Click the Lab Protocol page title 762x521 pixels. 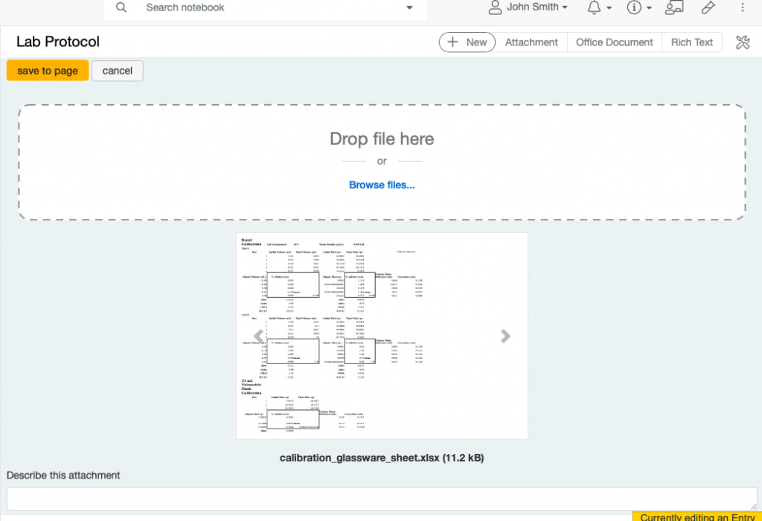58,42
